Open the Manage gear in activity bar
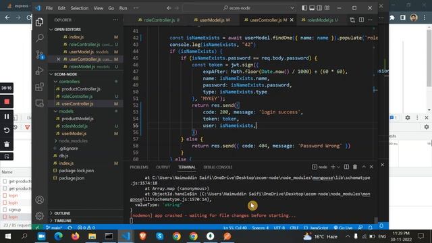 39,216
